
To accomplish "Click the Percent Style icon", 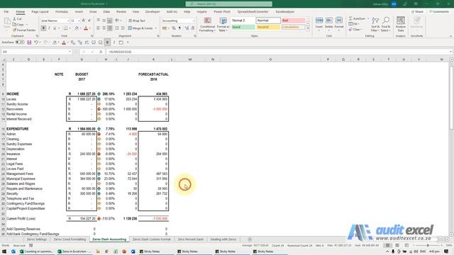I will [x=174, y=28].
